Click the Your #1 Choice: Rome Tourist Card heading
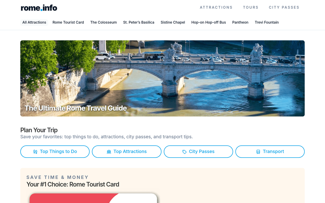325x203 pixels. point(73,185)
